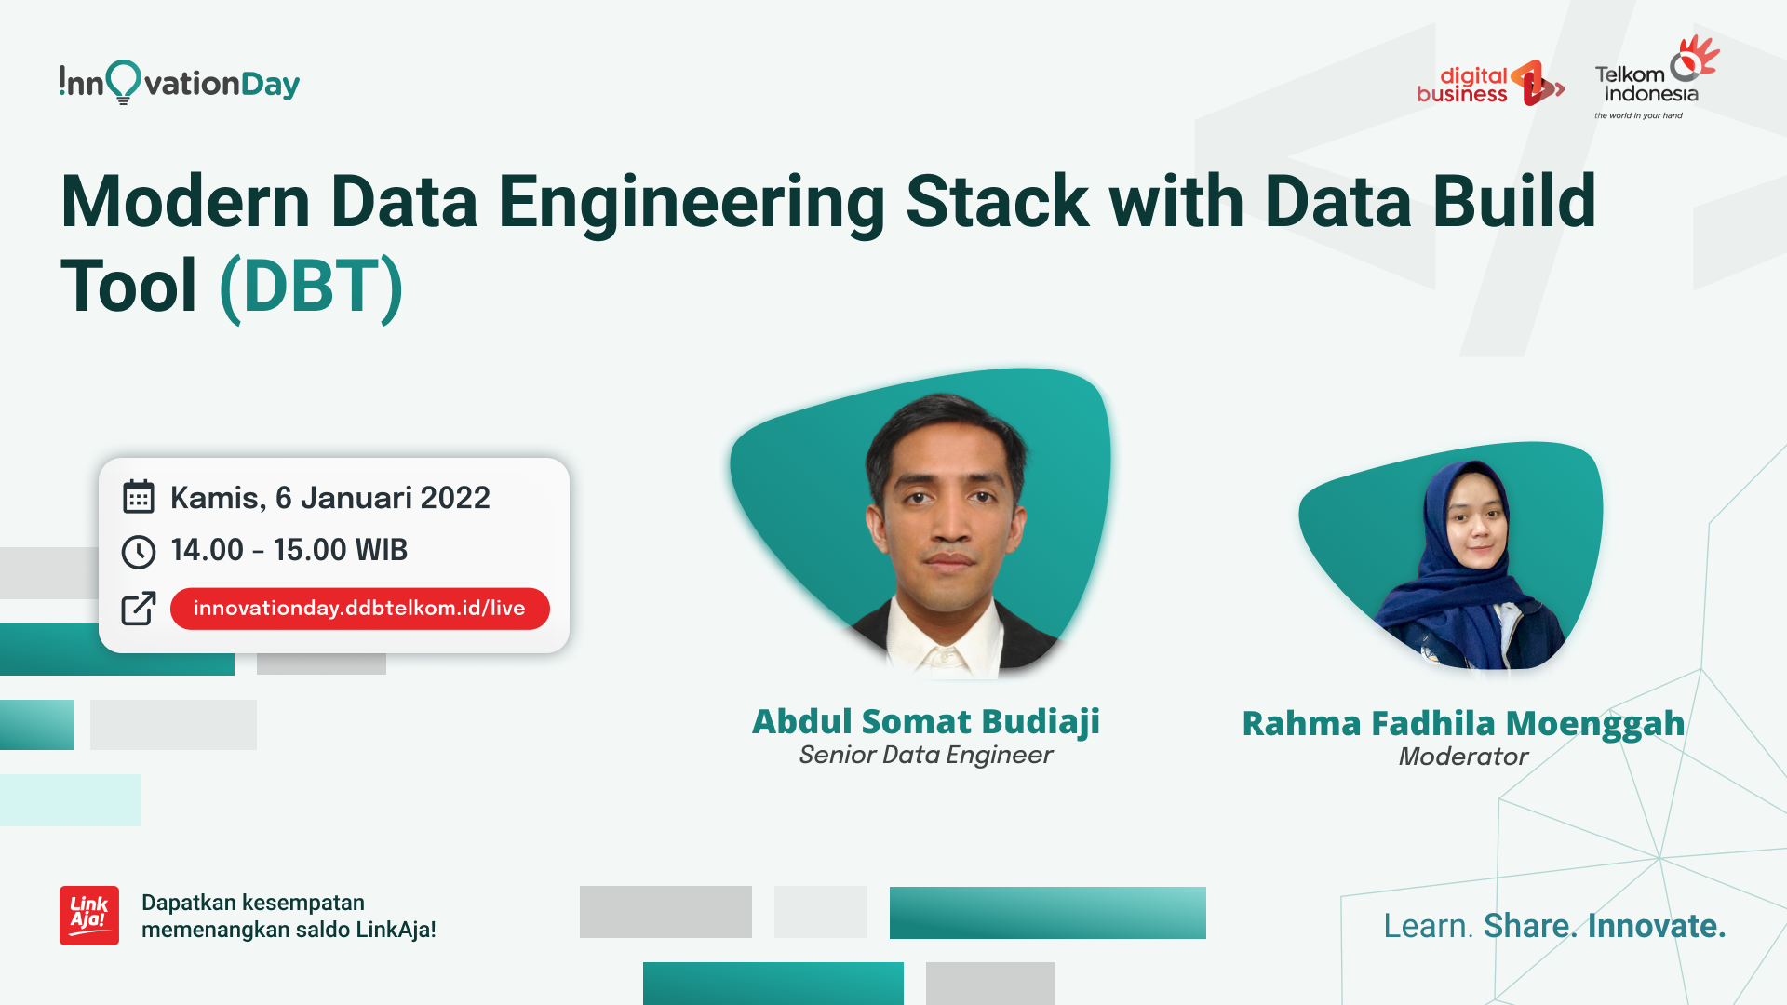Click the digital business logo
1787x1005 pixels.
point(1489,84)
